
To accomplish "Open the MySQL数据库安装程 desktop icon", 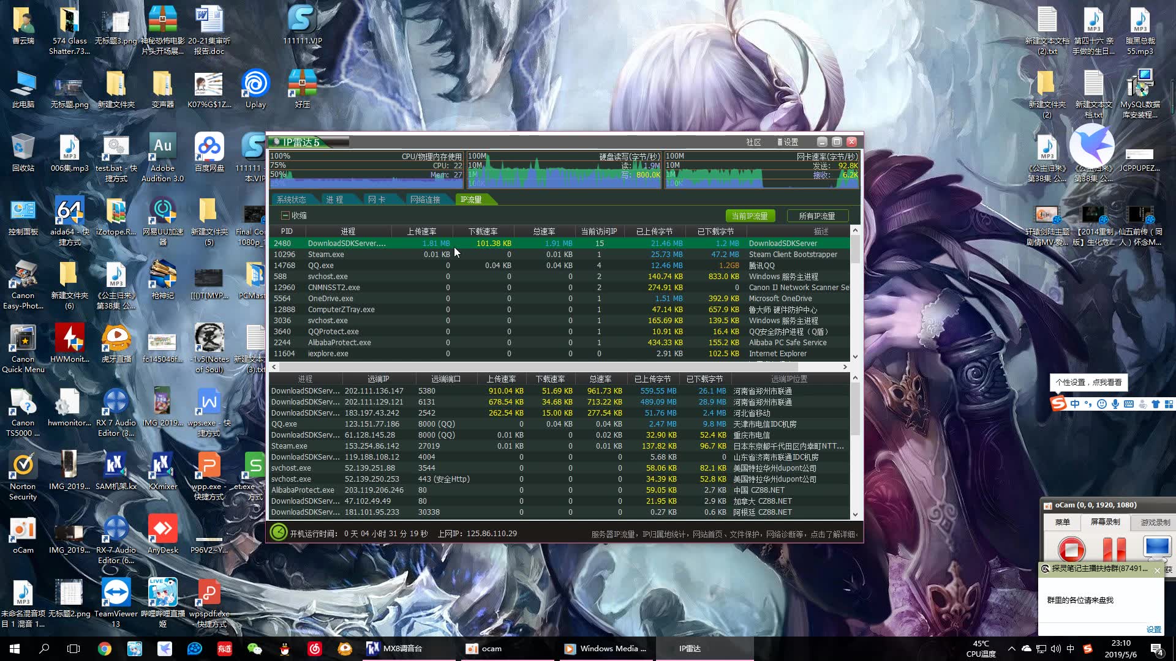I will [x=1140, y=94].
